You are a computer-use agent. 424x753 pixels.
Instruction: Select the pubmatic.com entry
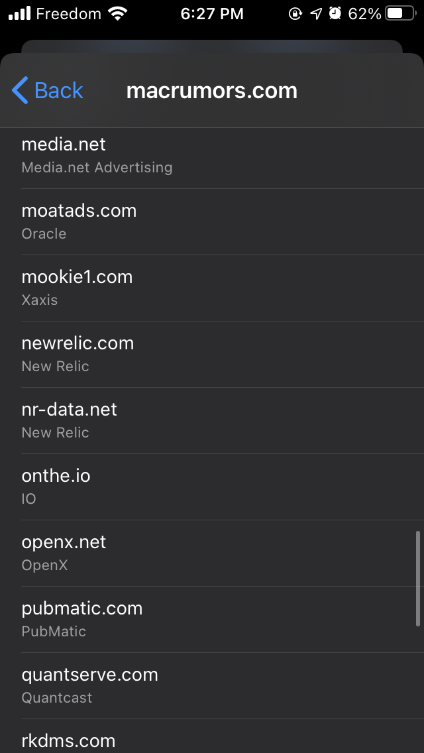click(212, 619)
